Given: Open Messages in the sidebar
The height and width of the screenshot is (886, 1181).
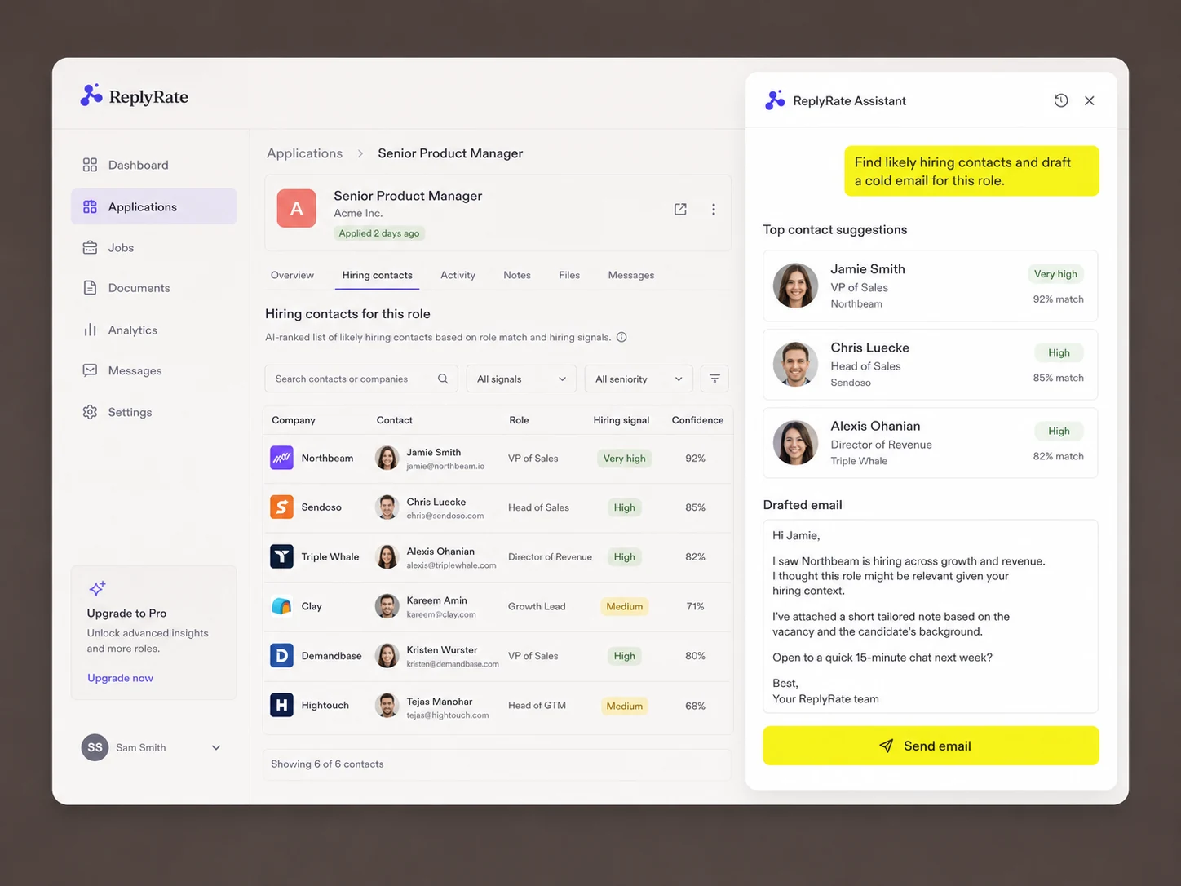Looking at the screenshot, I should point(153,370).
